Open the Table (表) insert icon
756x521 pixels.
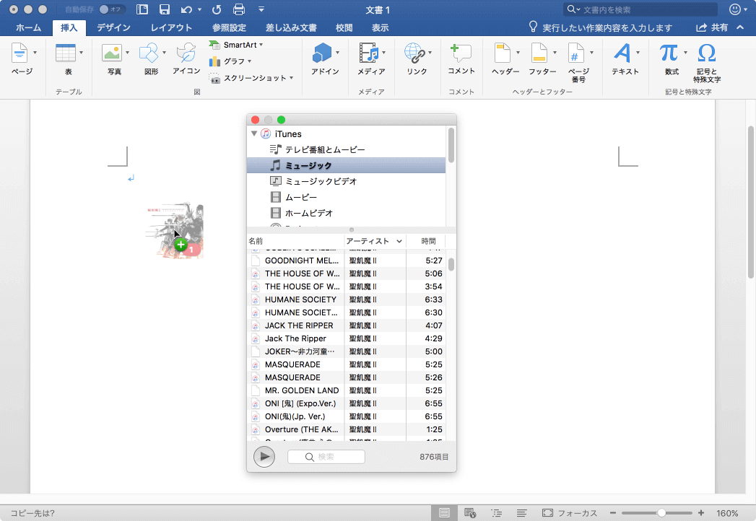point(66,53)
